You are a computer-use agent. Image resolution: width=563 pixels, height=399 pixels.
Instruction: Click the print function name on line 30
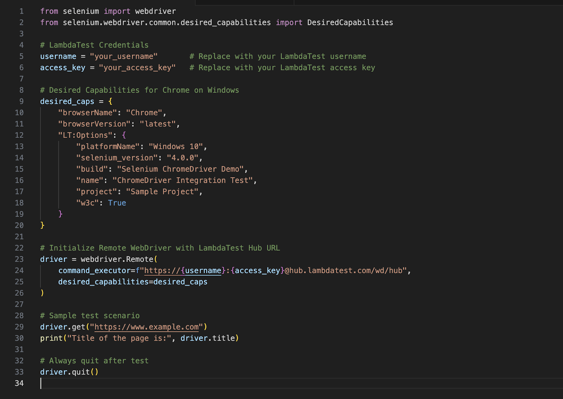point(51,338)
